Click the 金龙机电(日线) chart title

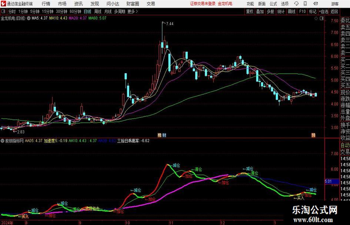pos(13,18)
